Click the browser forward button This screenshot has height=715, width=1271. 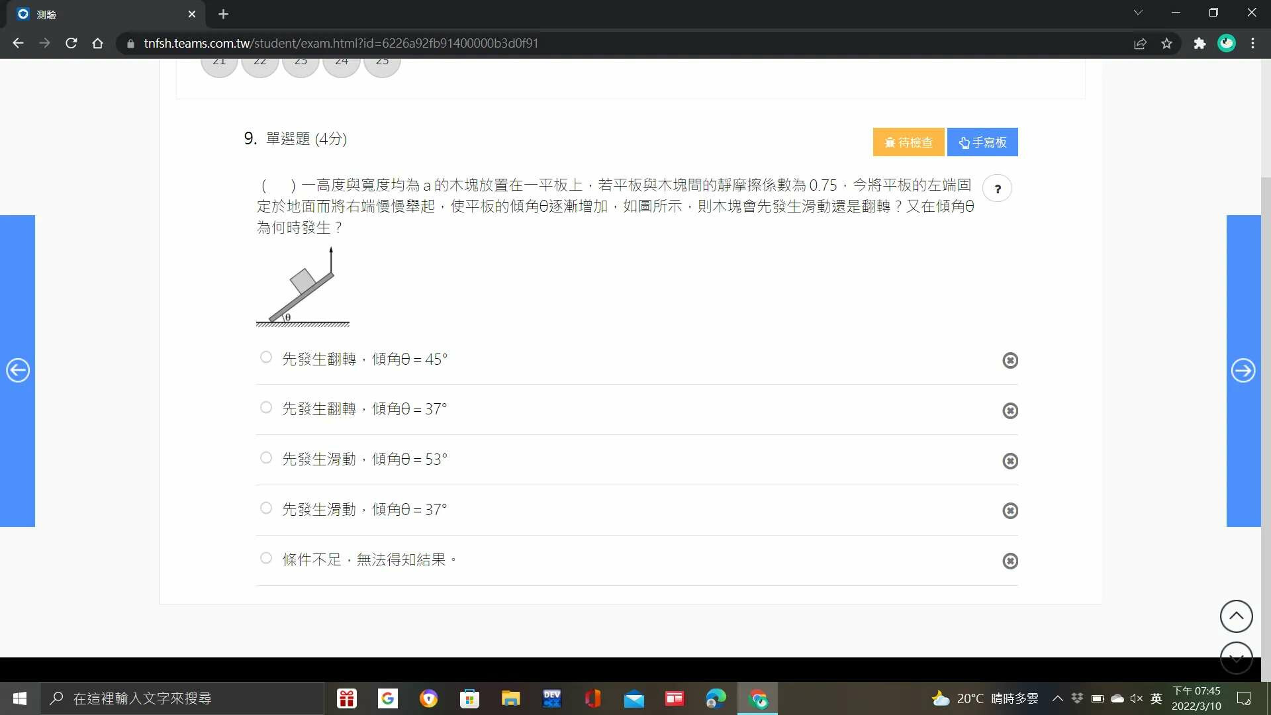[44, 43]
